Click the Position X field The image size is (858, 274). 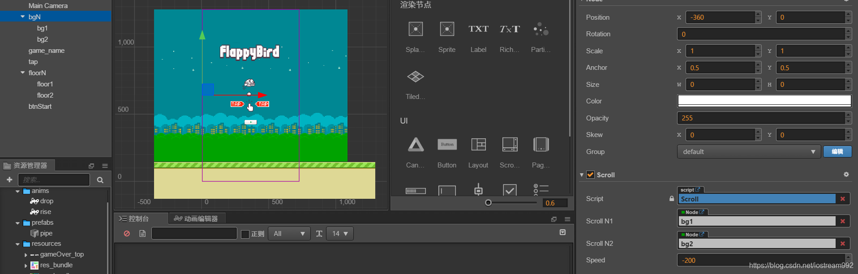tap(720, 17)
